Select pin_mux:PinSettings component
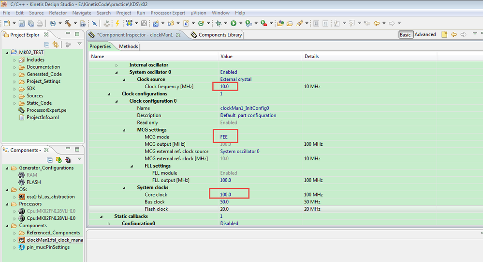Image resolution: width=483 pixels, height=262 pixels. [48, 247]
